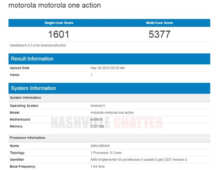Click the Views row label
This screenshot has width=217, height=170.
(15, 75)
